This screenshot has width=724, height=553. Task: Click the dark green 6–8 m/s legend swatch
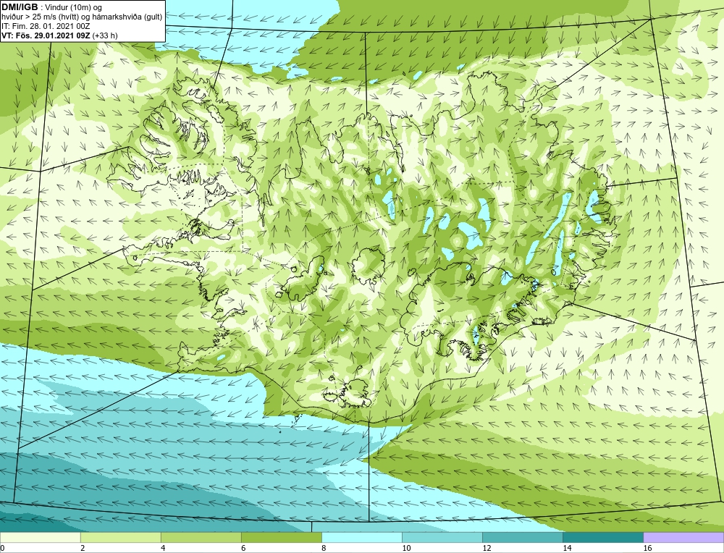[281, 537]
